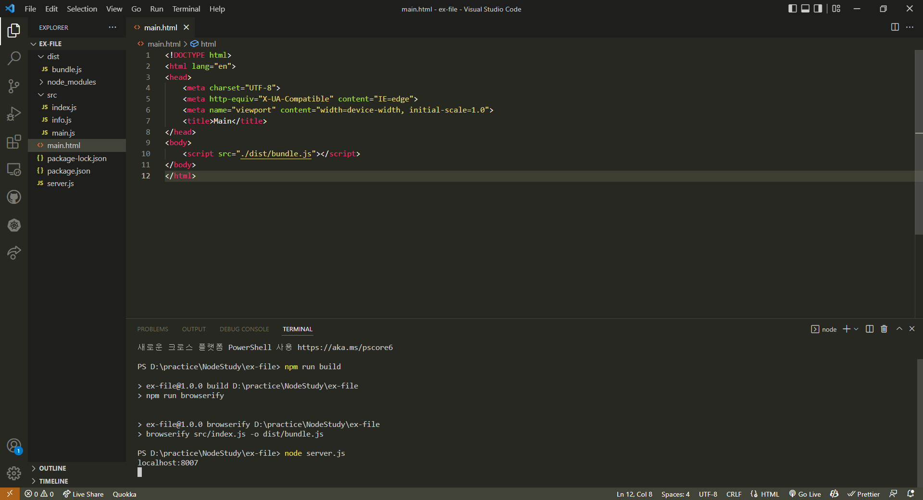Select encoding UTF-8 in status bar
Viewport: 923px width, 500px height.
pos(708,494)
